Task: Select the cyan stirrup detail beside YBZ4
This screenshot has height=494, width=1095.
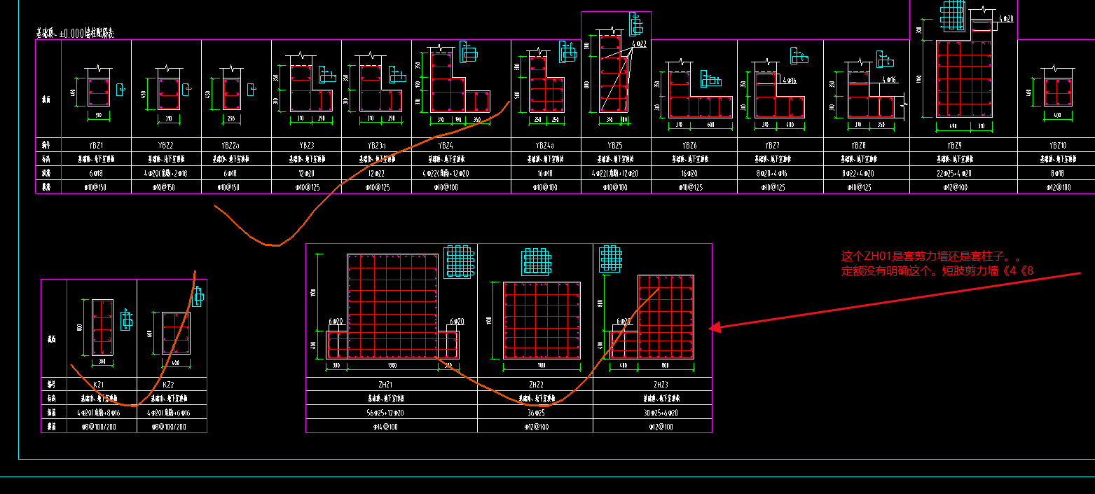Action: coord(468,52)
